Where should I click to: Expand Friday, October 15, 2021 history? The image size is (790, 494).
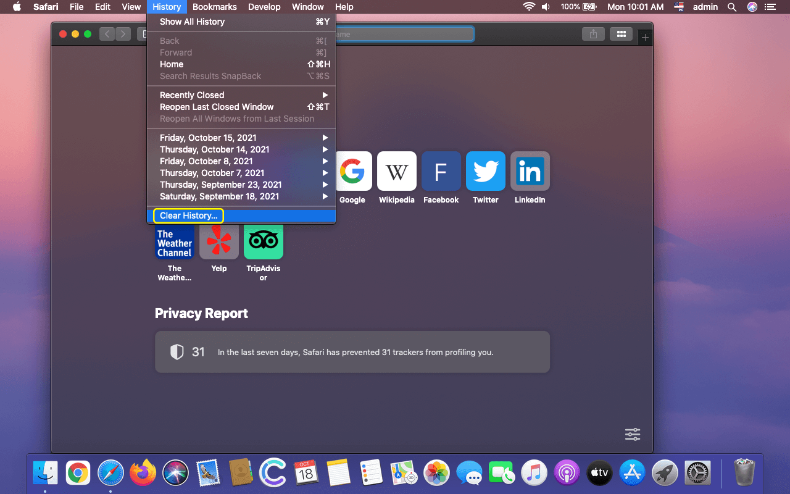[x=241, y=138]
